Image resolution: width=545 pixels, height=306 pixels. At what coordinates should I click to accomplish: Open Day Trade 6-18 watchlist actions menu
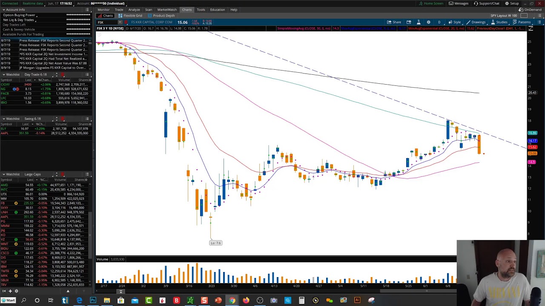pyautogui.click(x=87, y=75)
